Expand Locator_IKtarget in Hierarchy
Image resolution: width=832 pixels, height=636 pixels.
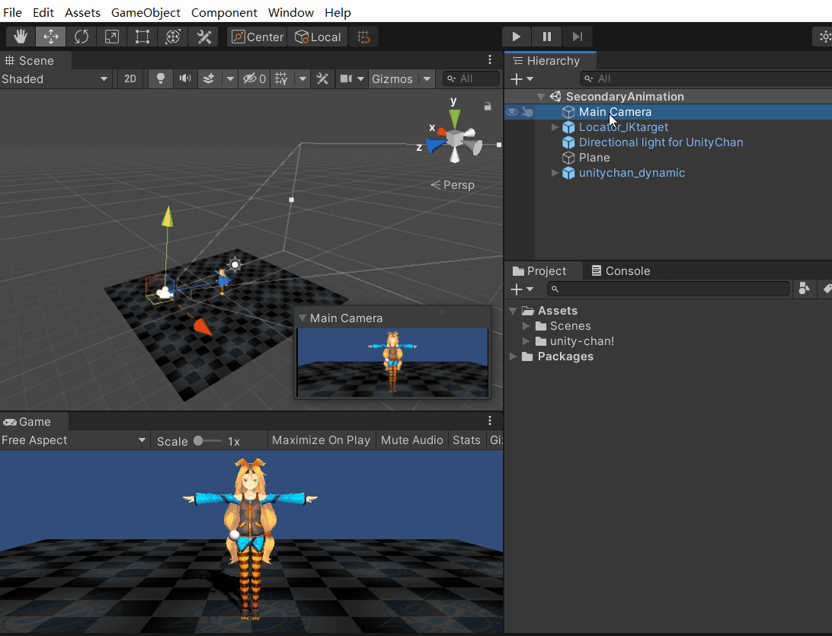(555, 127)
